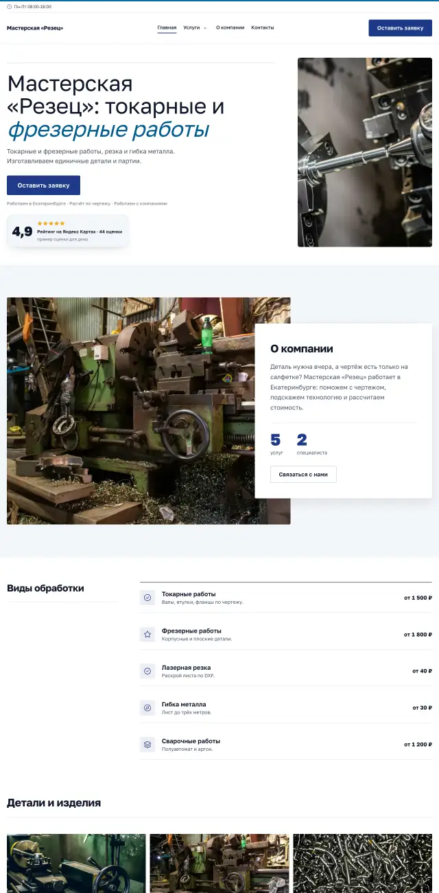Open the Главная menu item
Image resolution: width=439 pixels, height=893 pixels.
pos(167,28)
